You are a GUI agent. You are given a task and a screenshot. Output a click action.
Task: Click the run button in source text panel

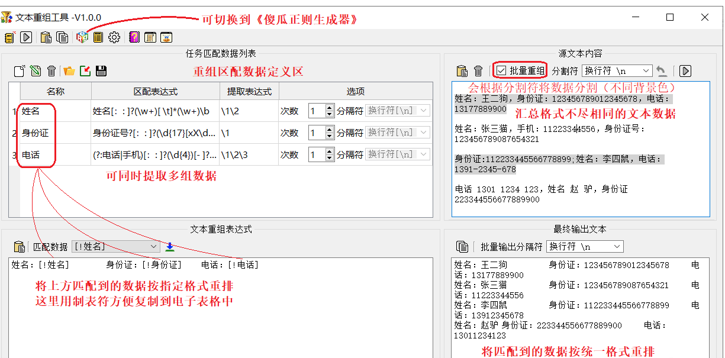click(685, 70)
